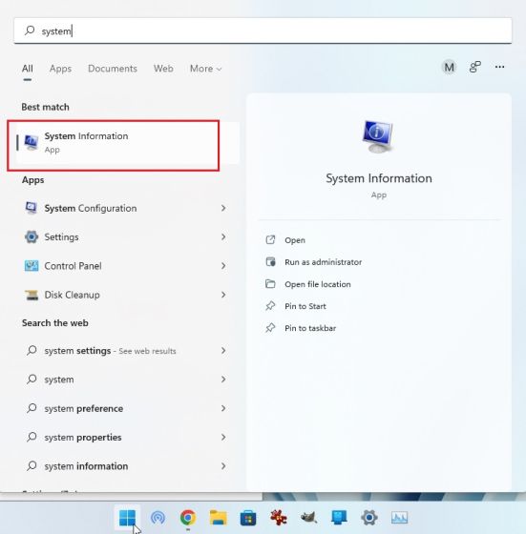Open the System Information best match result
This screenshot has height=534, width=526.
coord(128,143)
